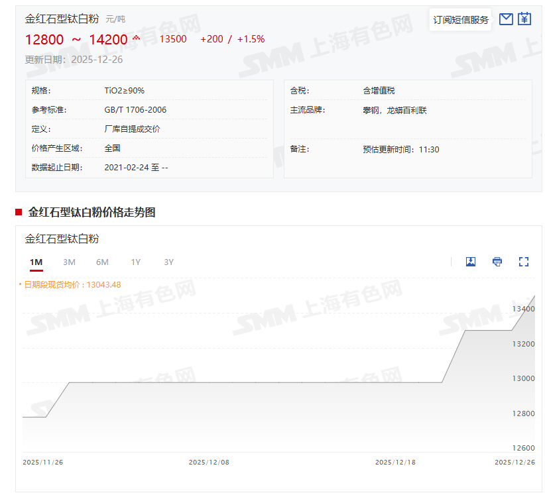This screenshot has height=495, width=545.
Task: Click the envelope email subscription icon
Action: point(506,19)
